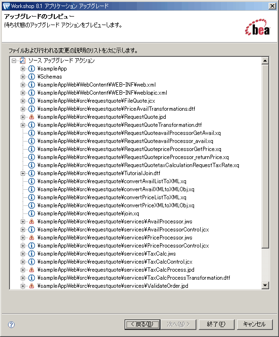Screen dimensions: 279x337
Task: Click the info icon for RequestQuoteTransformation.dtf
Action: pos(32,125)
